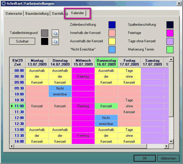Open the Datenraster tab

[14, 13]
